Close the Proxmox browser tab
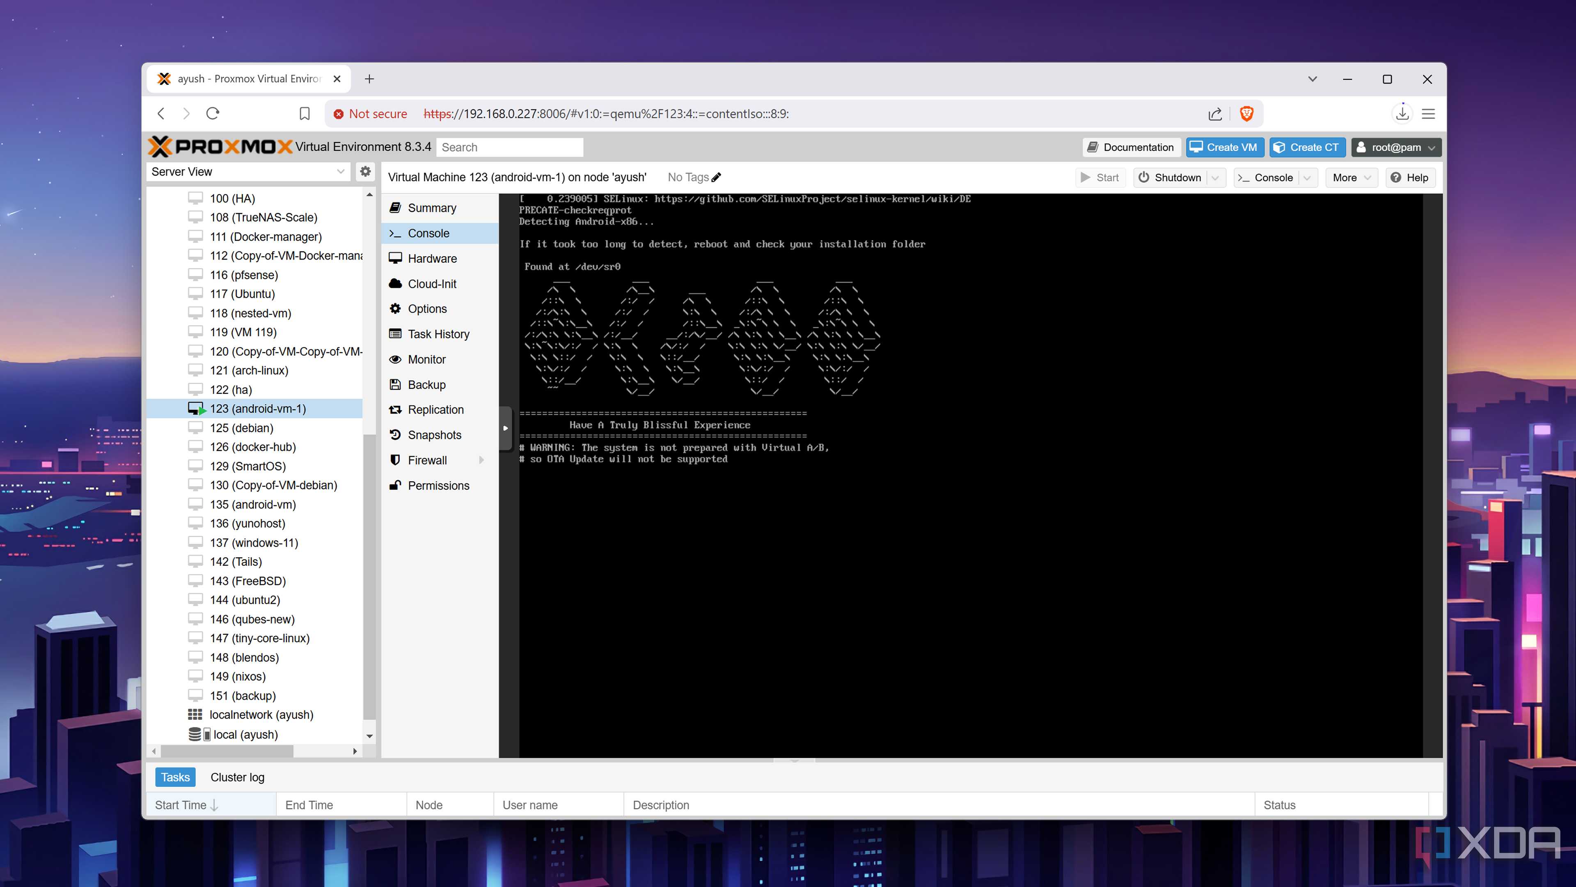The image size is (1576, 887). [337, 79]
